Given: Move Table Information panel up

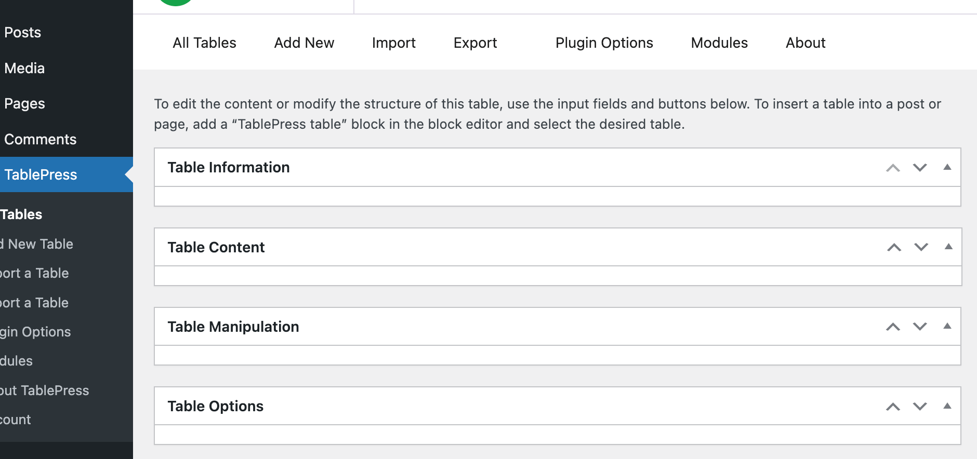Looking at the screenshot, I should point(893,168).
